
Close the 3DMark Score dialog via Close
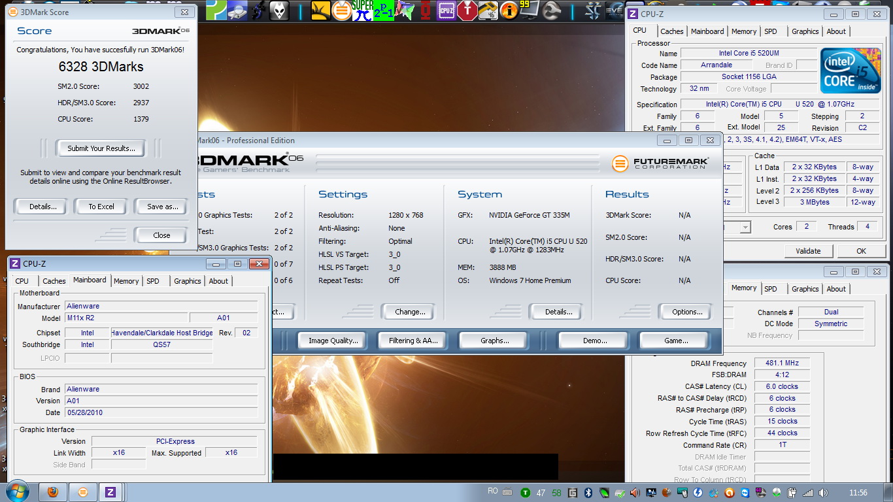pyautogui.click(x=161, y=235)
